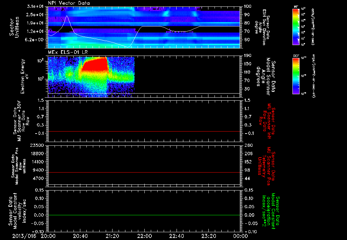The image size is (347, 240).
Task: Click the 'ESH Sun Elevation Angle' axis label
Action: [x=262, y=27]
